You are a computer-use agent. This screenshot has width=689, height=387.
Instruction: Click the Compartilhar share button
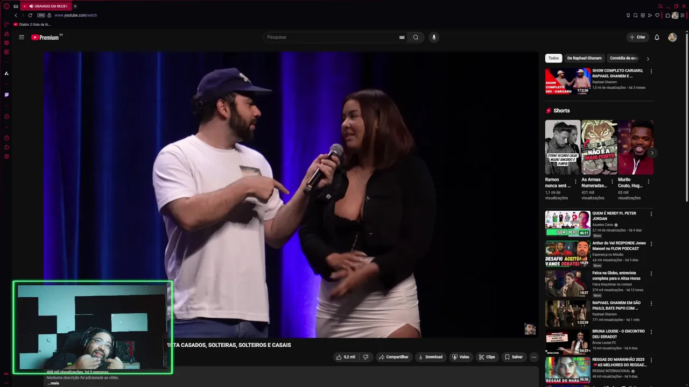[393, 357]
